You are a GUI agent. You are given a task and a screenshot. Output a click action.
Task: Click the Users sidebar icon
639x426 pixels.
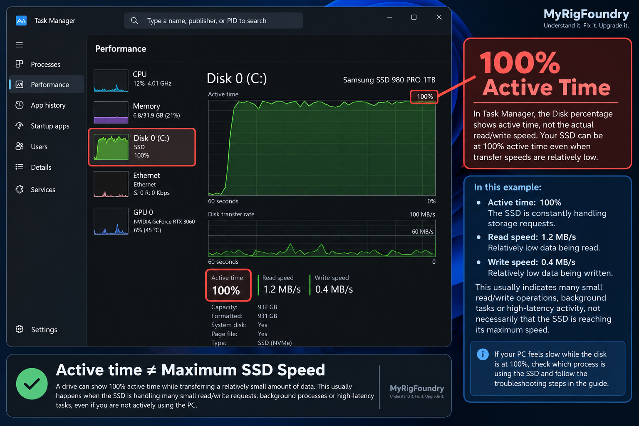pos(19,146)
